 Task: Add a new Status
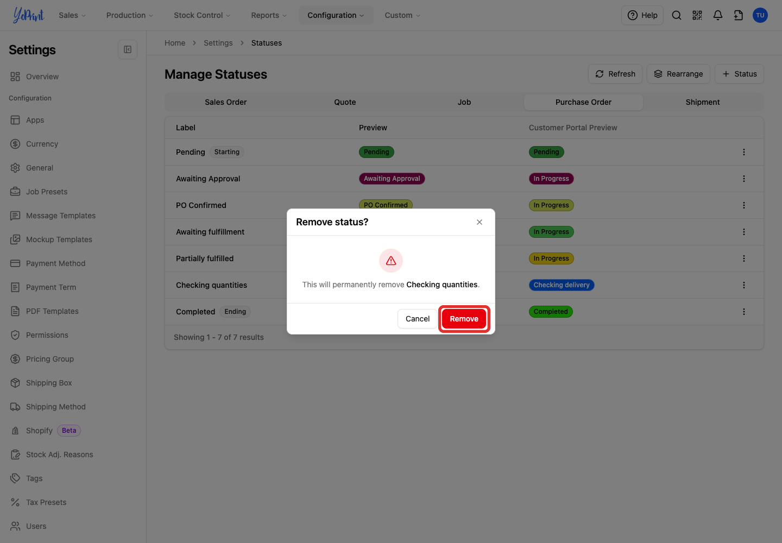pos(739,74)
